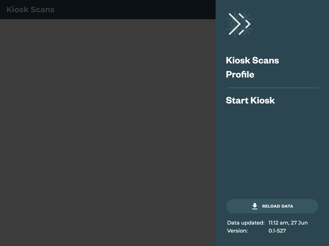Click the Data updated label

[x=246, y=223]
